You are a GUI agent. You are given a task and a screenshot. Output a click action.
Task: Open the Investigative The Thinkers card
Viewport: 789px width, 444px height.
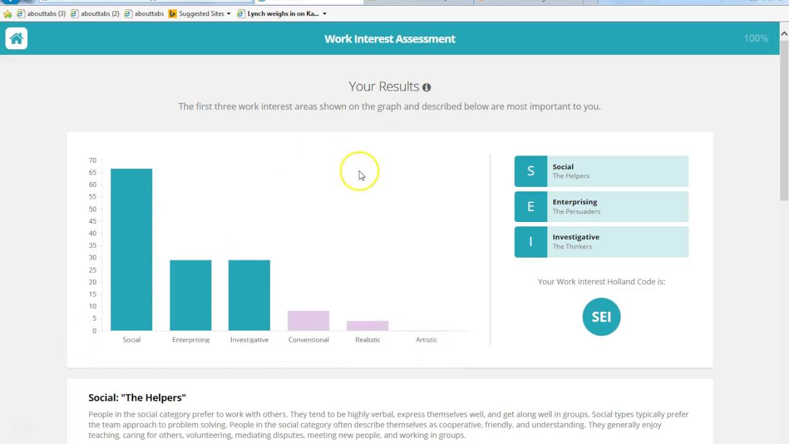click(602, 242)
